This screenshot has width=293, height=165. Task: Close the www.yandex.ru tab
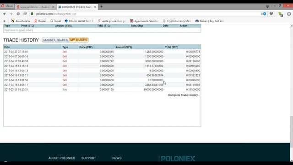[53, 7]
